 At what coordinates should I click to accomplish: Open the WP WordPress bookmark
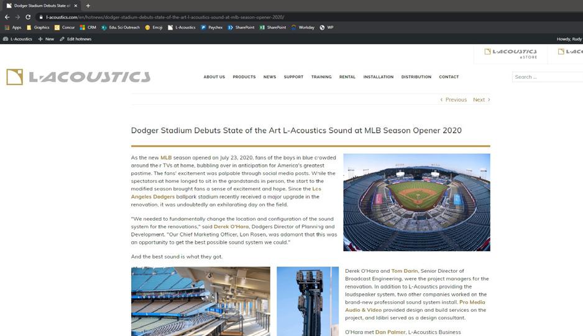click(326, 27)
